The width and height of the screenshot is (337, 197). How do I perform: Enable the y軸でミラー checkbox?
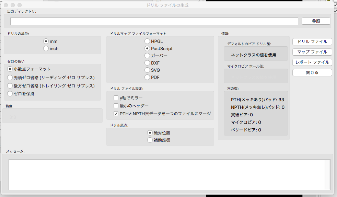[x=116, y=98]
